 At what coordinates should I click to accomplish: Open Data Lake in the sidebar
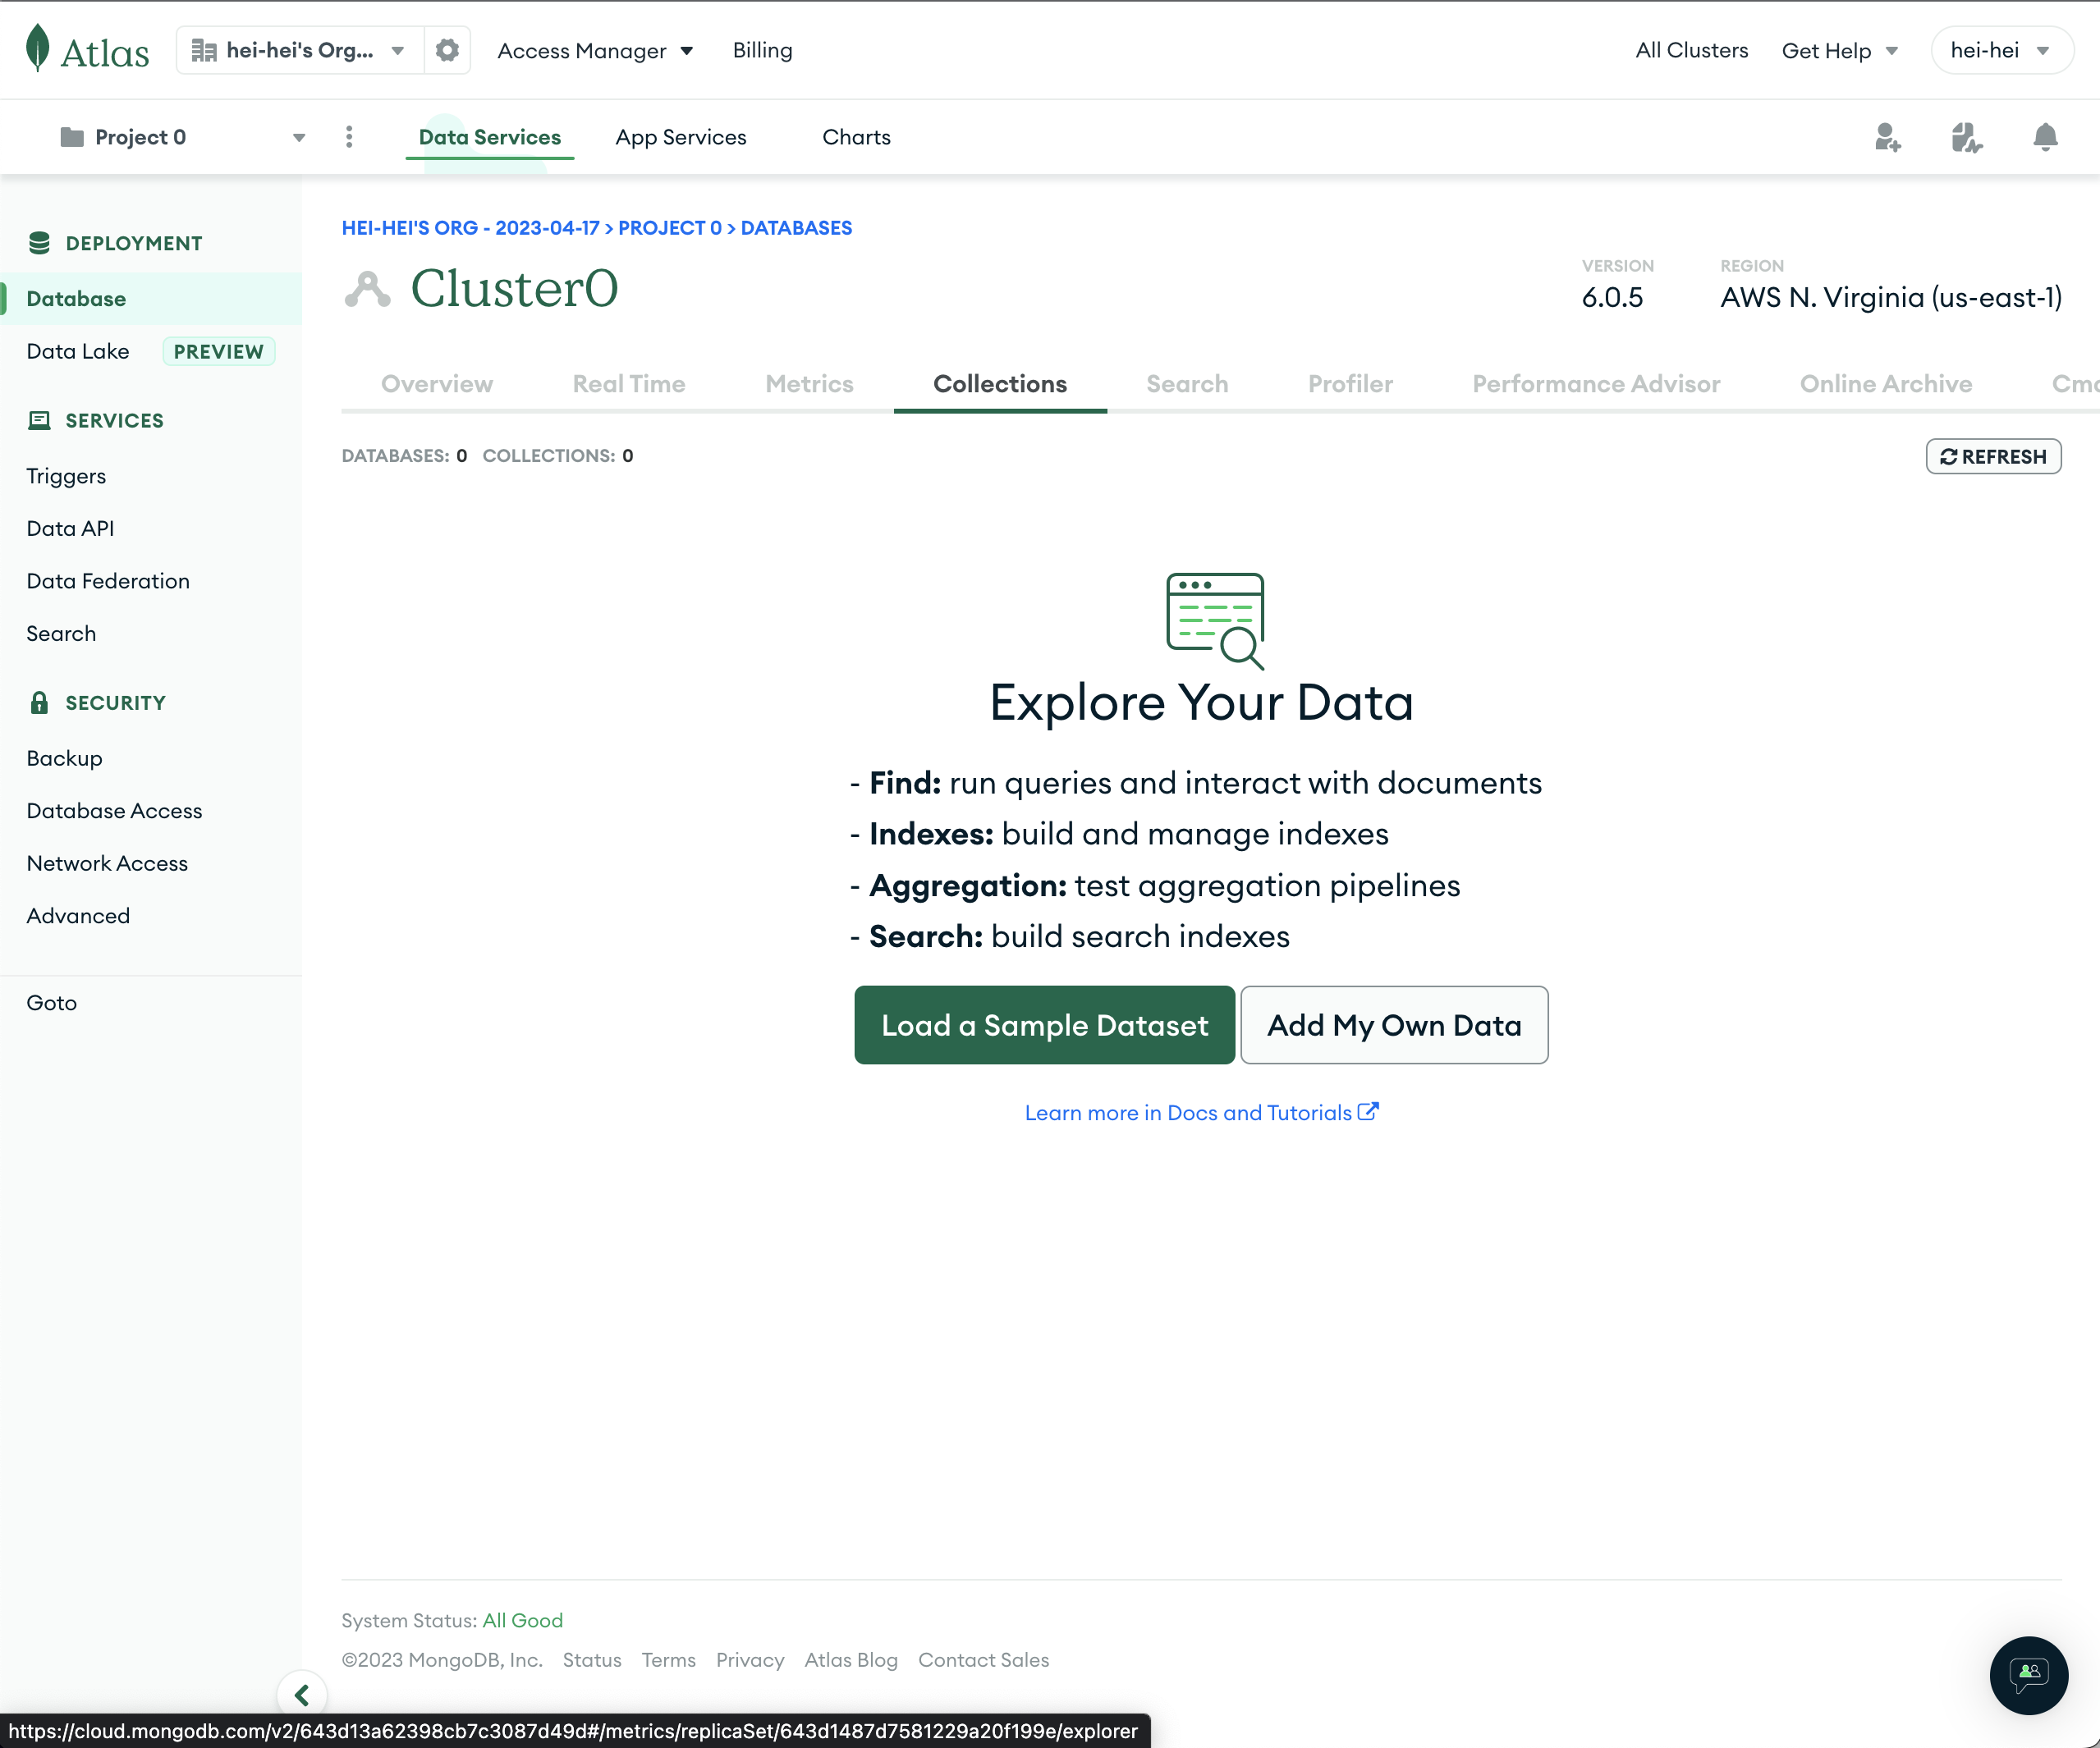pyautogui.click(x=78, y=350)
